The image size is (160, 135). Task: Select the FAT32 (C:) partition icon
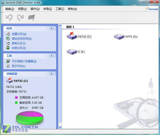(x=72, y=36)
